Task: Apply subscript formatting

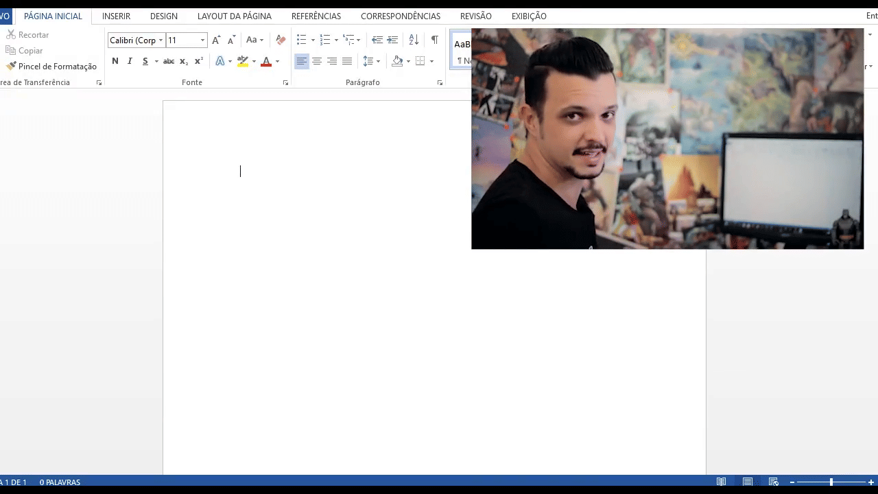Action: click(x=184, y=61)
